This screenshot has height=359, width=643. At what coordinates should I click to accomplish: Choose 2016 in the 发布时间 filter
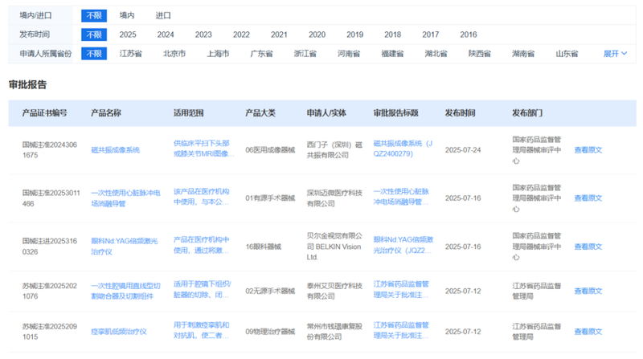coord(468,35)
